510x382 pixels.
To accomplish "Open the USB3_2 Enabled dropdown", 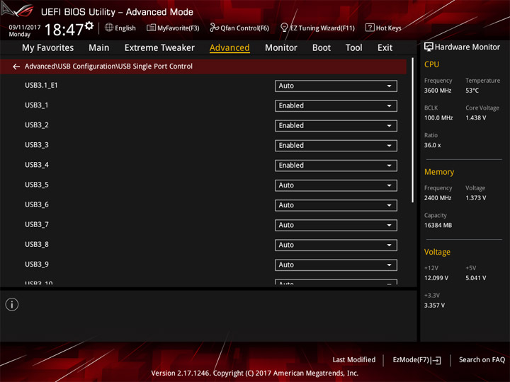I will 336,126.
